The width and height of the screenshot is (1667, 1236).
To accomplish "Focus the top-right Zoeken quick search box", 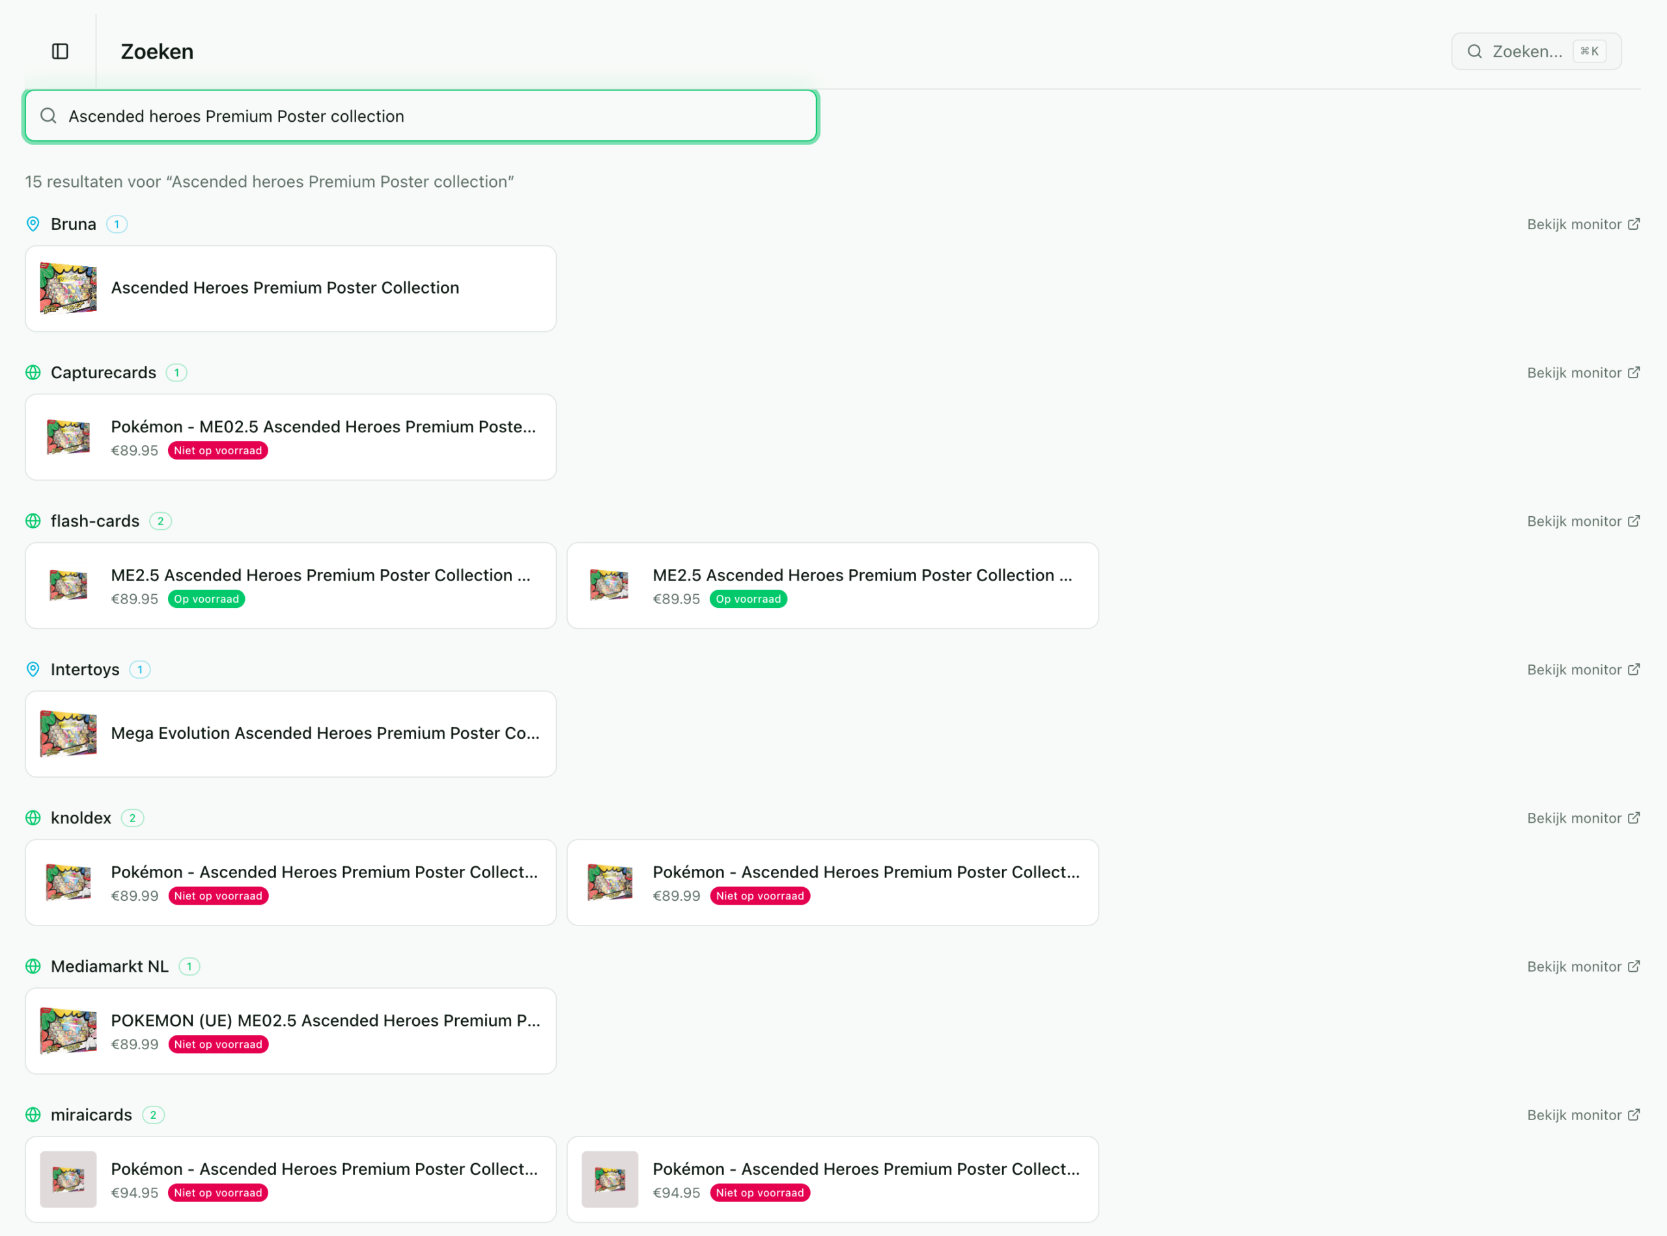I will 1535,51.
